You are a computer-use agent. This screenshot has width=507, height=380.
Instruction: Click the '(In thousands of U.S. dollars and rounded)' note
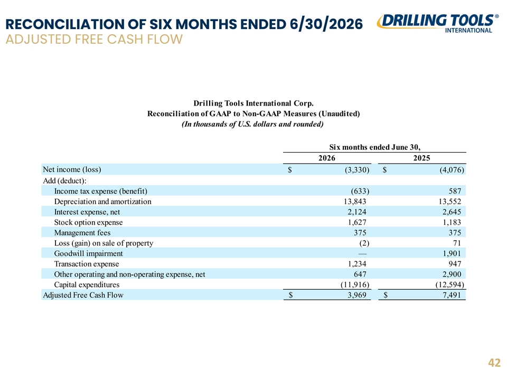click(x=252, y=124)
